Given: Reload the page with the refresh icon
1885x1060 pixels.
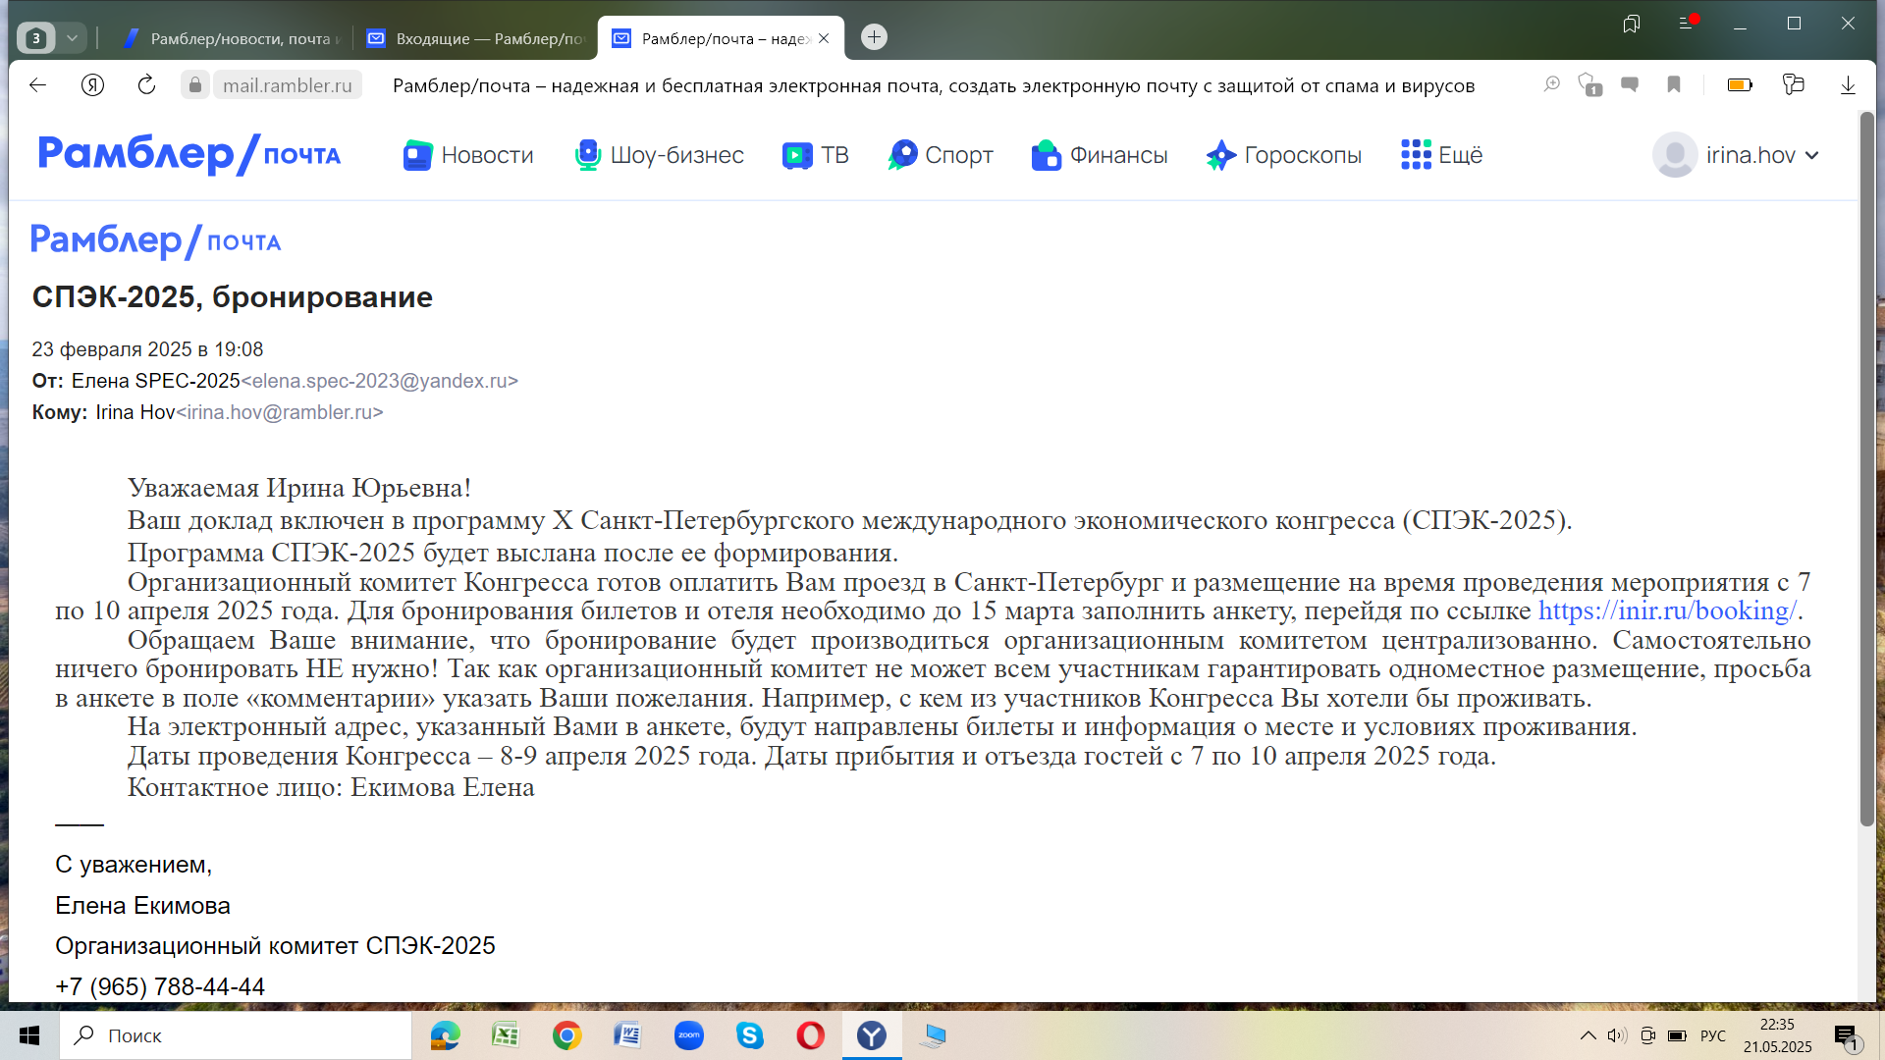Looking at the screenshot, I should [x=146, y=85].
